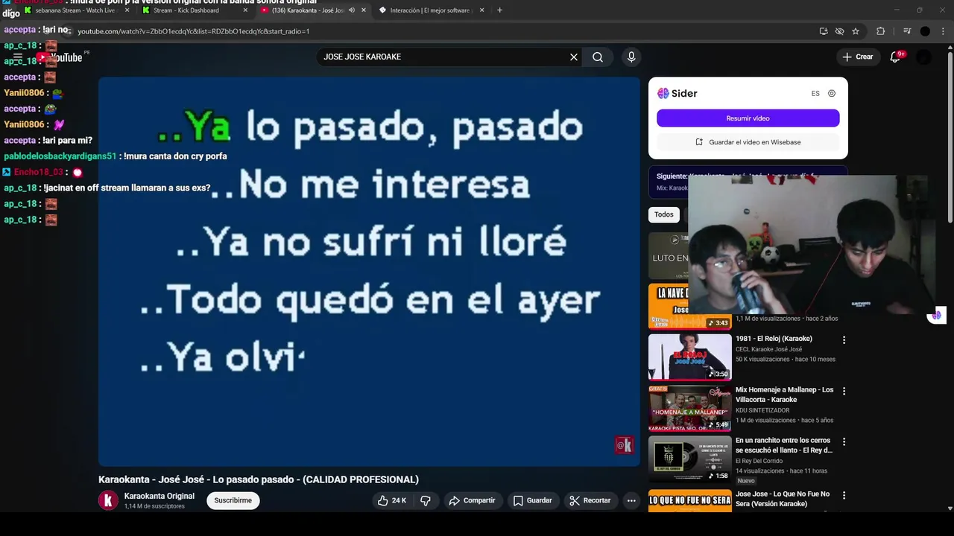Open Sider settings gear icon
This screenshot has width=954, height=536.
832,94
